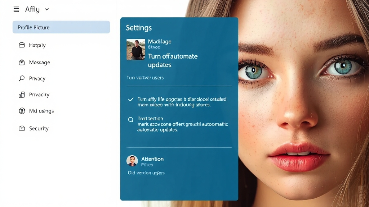Click the Tun varivel users link

(145, 78)
